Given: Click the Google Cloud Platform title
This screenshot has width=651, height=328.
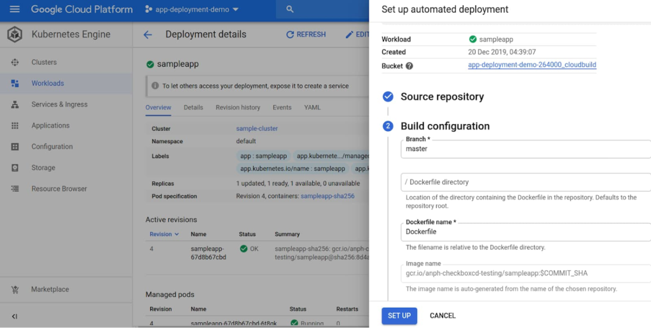Looking at the screenshot, I should [x=82, y=9].
